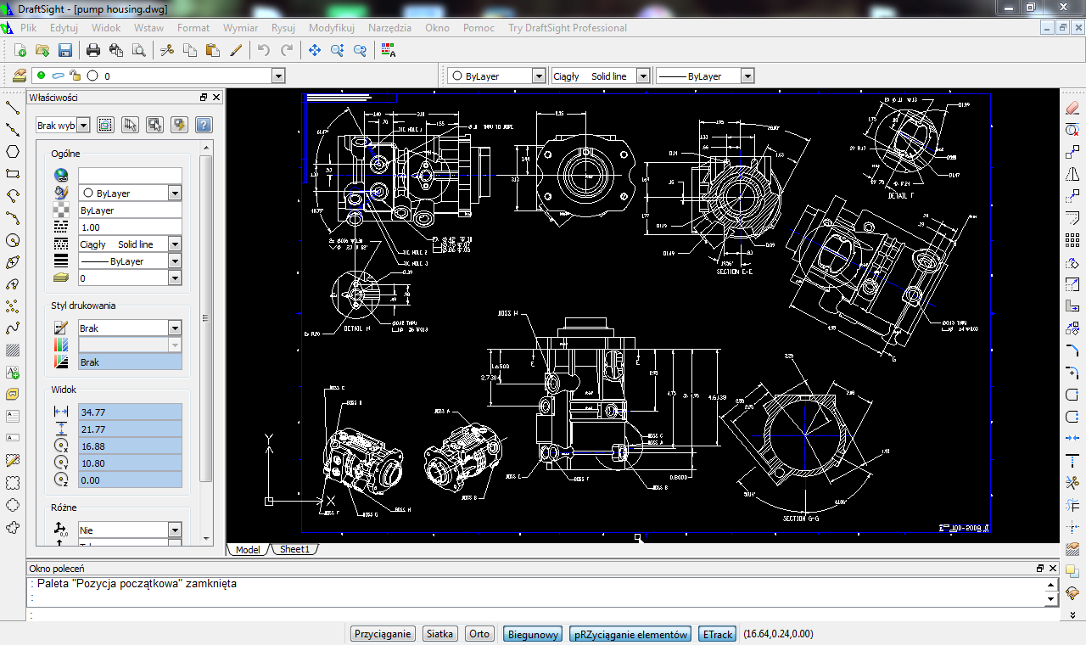
Task: Toggle the Siatka grid mode
Action: click(440, 634)
